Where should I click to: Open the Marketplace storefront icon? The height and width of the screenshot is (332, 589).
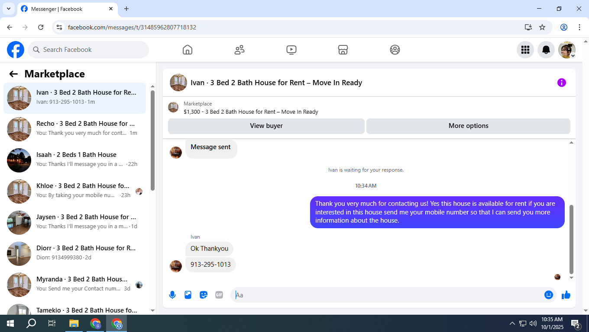point(343,50)
